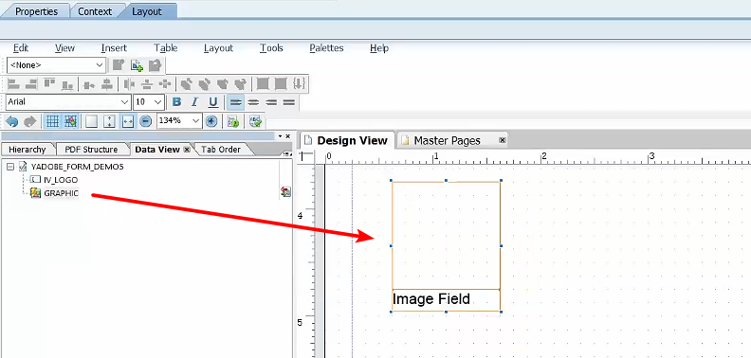
Task: Click Align Vertical Center icon
Action: coord(89,84)
